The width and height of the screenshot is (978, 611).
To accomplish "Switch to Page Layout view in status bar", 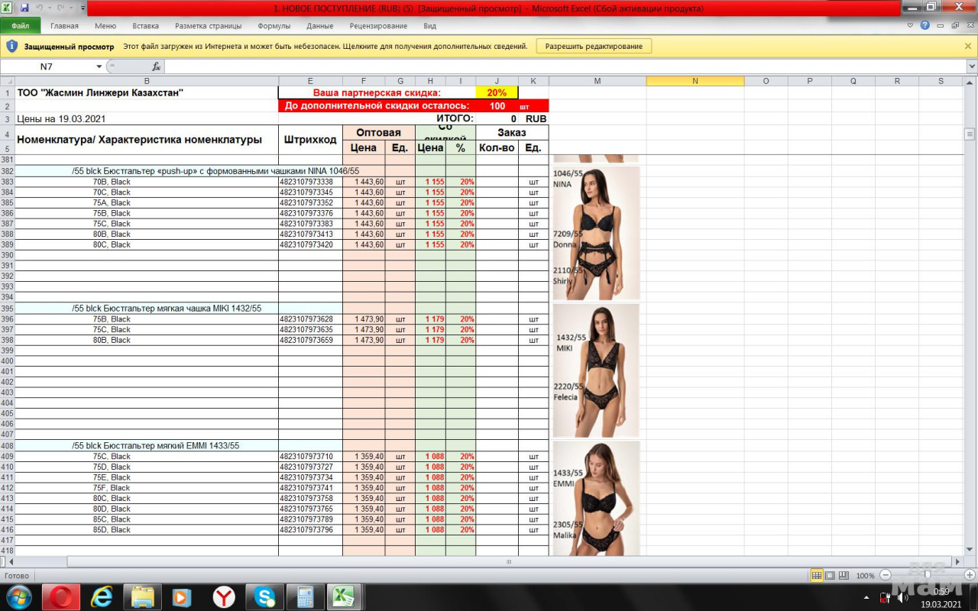I will (830, 576).
